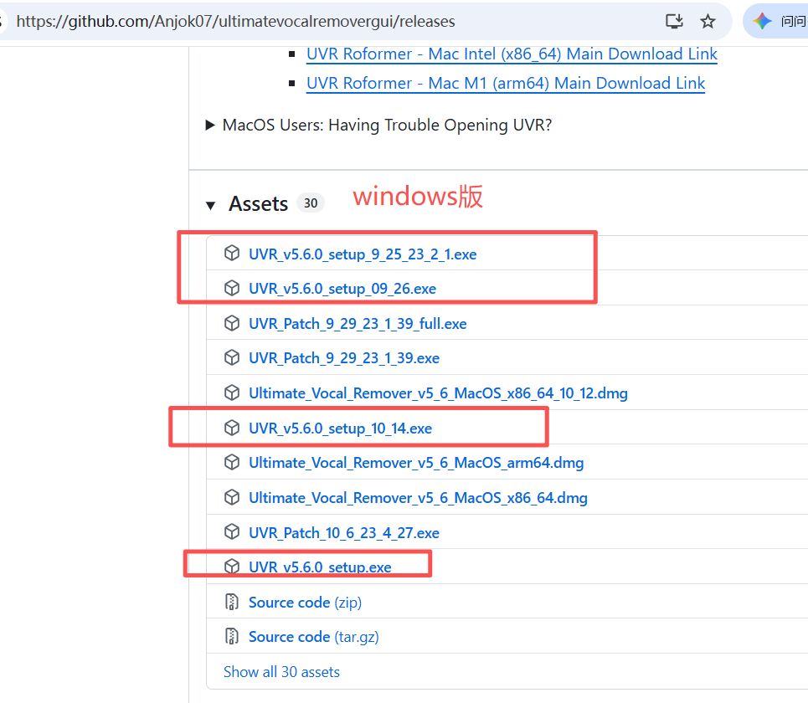The image size is (808, 703).
Task: Open UVR Roformer Mac Intel download link
Action: tap(512, 54)
